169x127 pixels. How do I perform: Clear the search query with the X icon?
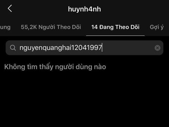157,48
